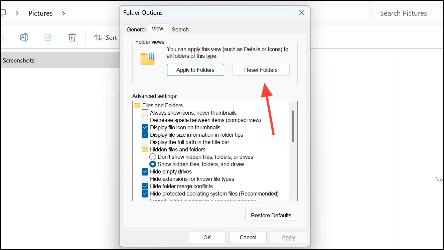Enable Decrease space between items checkbox
This screenshot has width=444, height=250.
click(x=145, y=120)
